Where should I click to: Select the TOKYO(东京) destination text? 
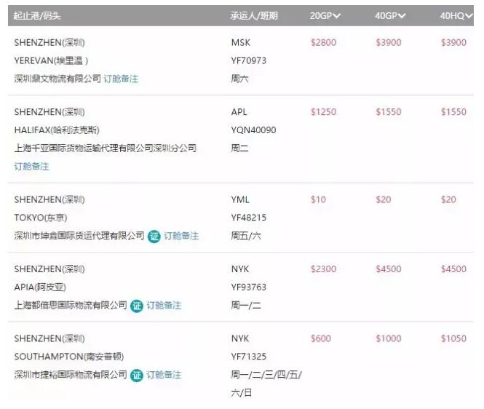[x=41, y=218]
